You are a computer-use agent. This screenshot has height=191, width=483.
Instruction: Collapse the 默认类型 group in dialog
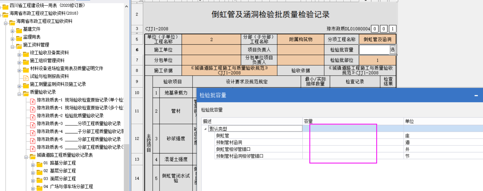click(205, 129)
